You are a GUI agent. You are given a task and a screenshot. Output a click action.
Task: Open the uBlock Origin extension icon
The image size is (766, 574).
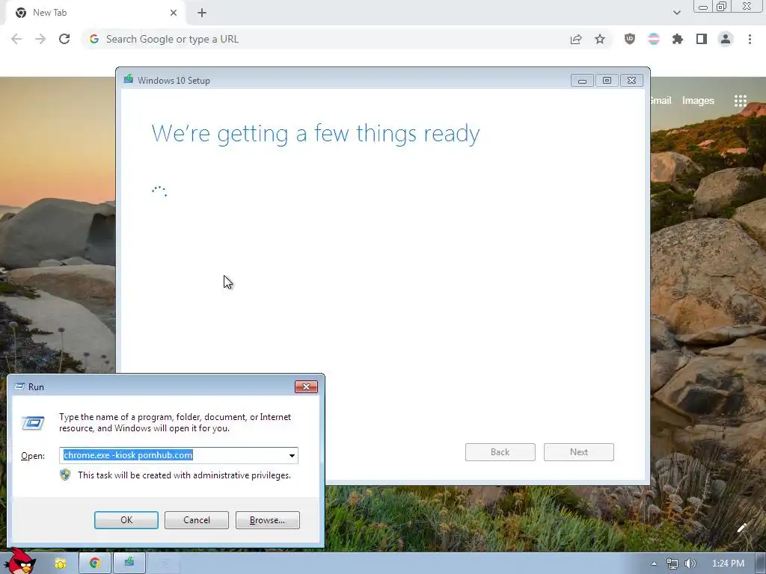tap(630, 39)
